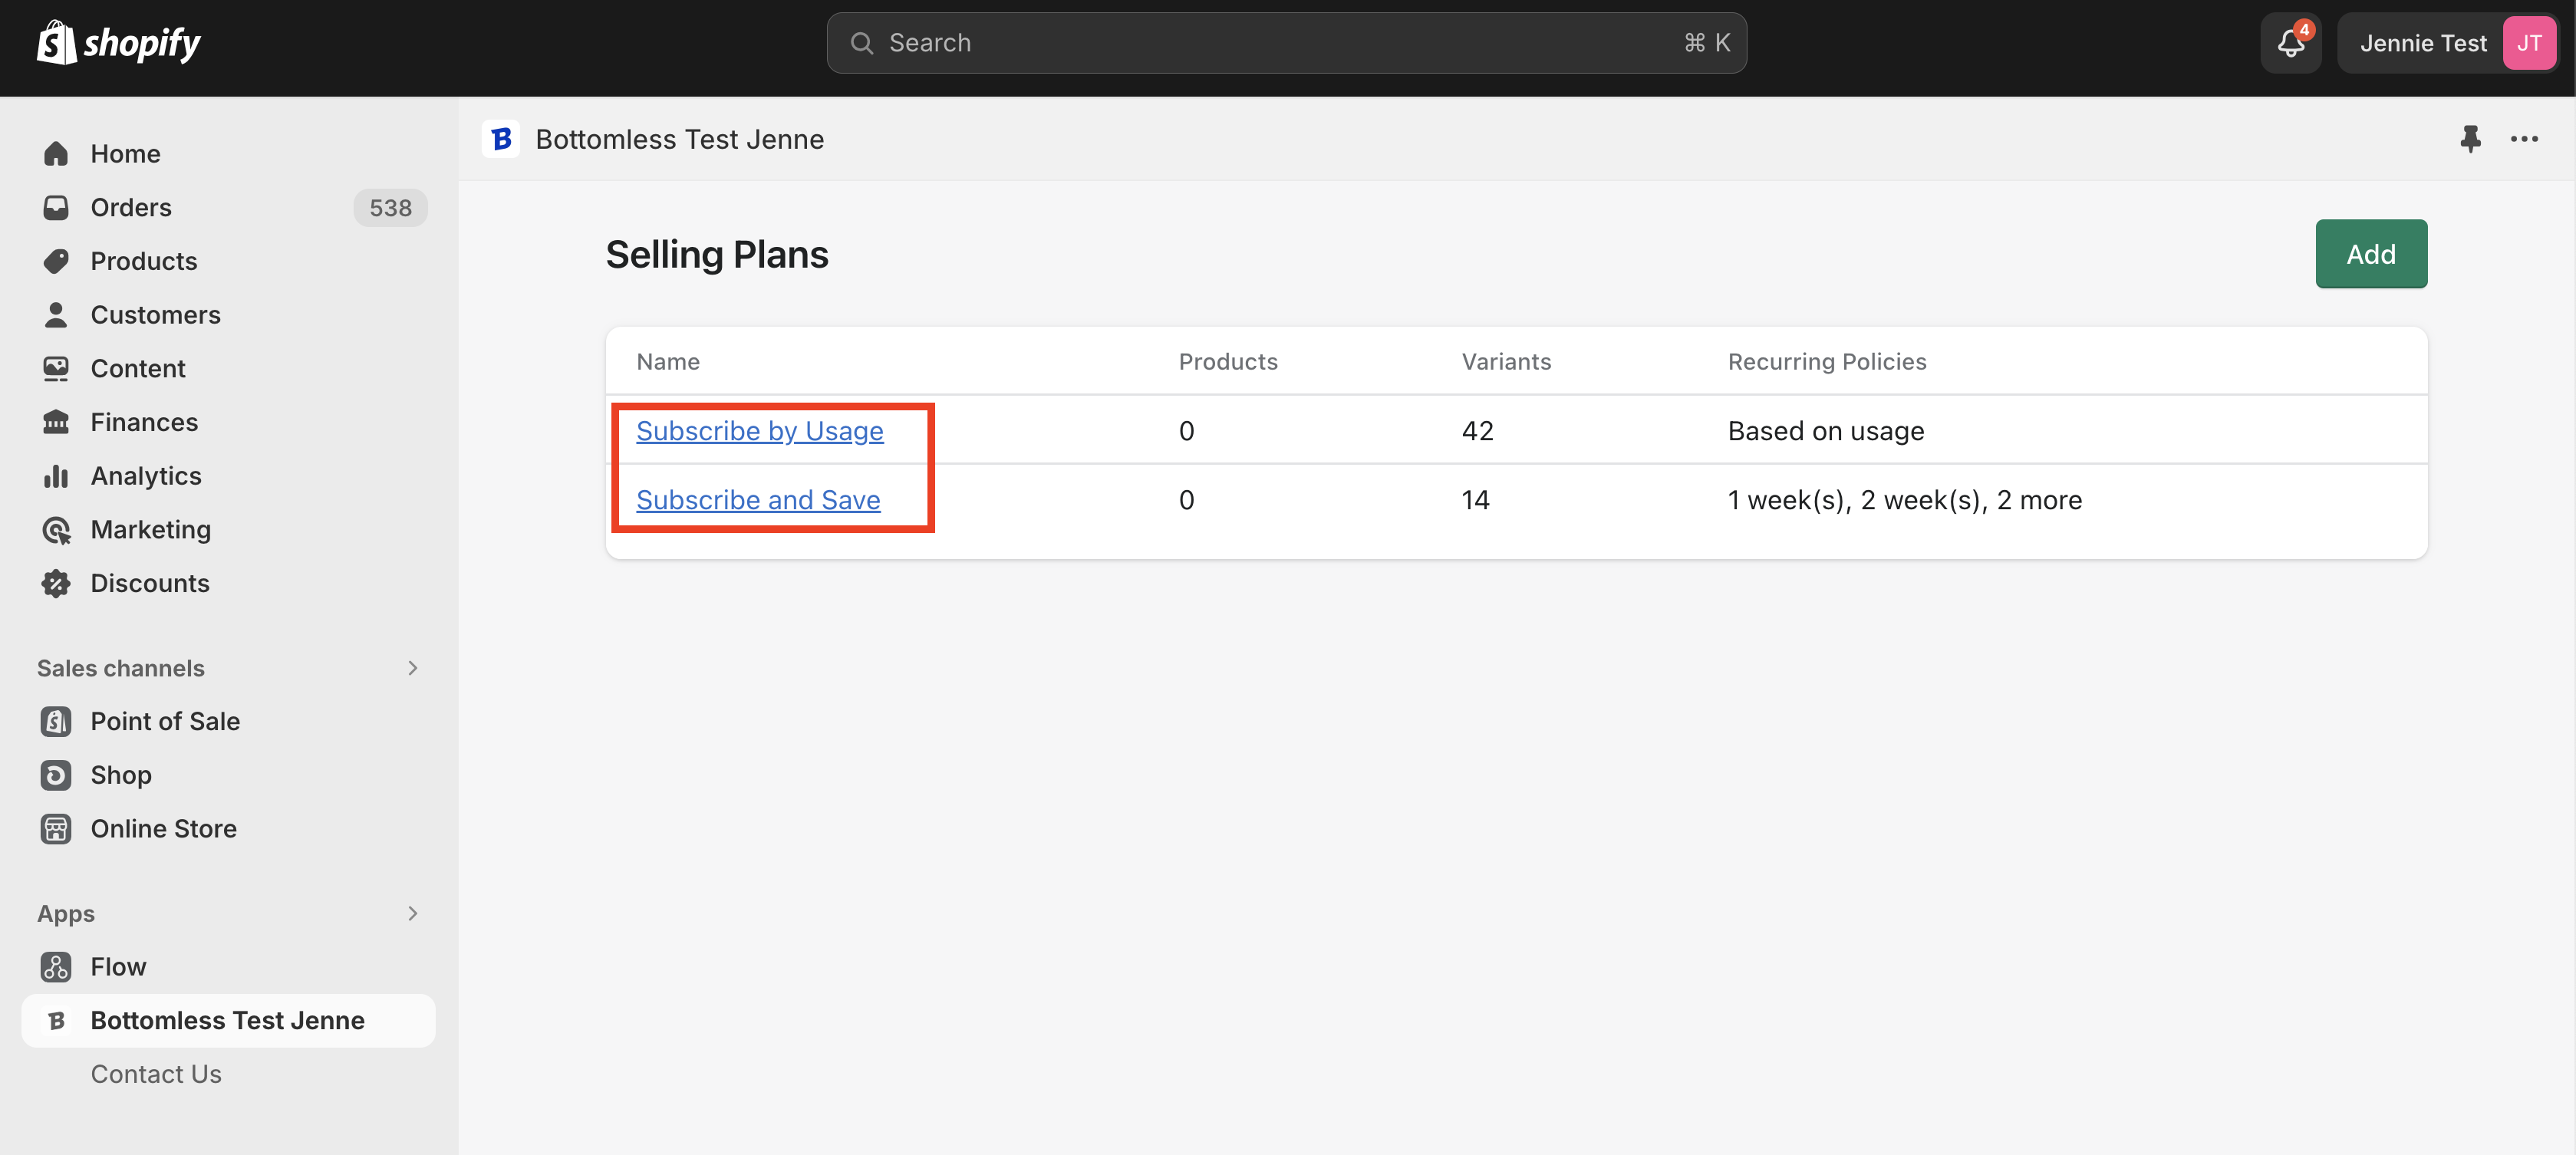Open Contact Us subpage
2576x1155 pixels.
pos(156,1074)
